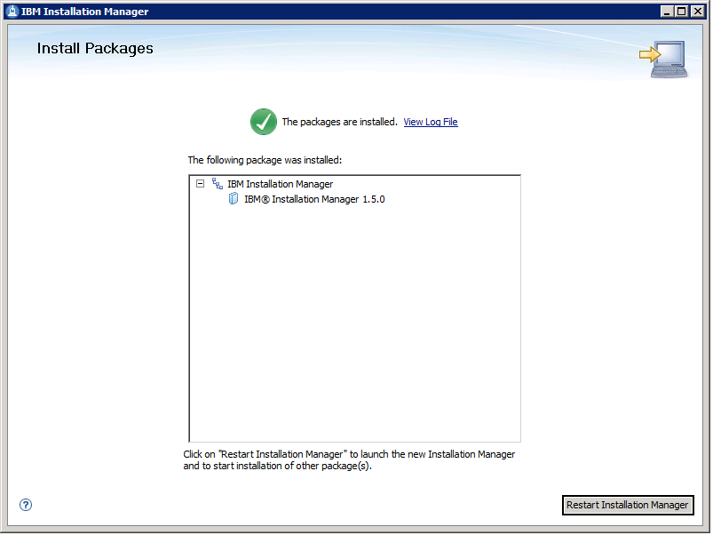This screenshot has width=713, height=535.
Task: Open the View Log File link
Action: click(431, 122)
